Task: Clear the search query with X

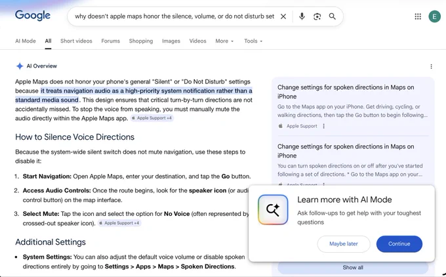Action: click(x=283, y=16)
